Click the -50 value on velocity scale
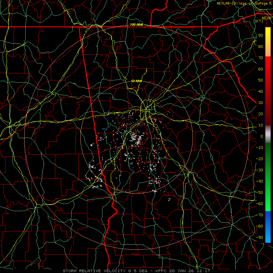 tap(259, 193)
